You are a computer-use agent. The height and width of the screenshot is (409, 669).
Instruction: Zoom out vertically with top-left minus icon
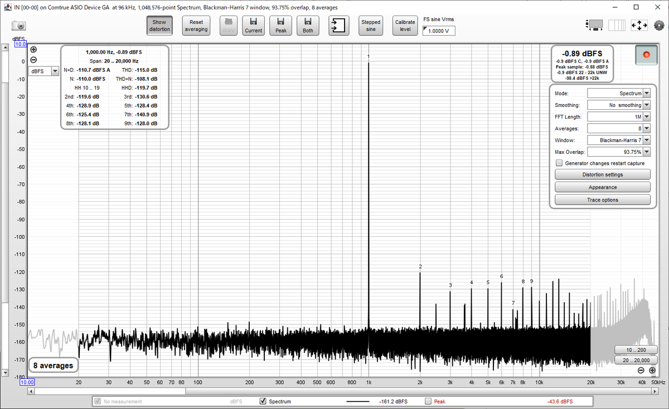(33, 60)
